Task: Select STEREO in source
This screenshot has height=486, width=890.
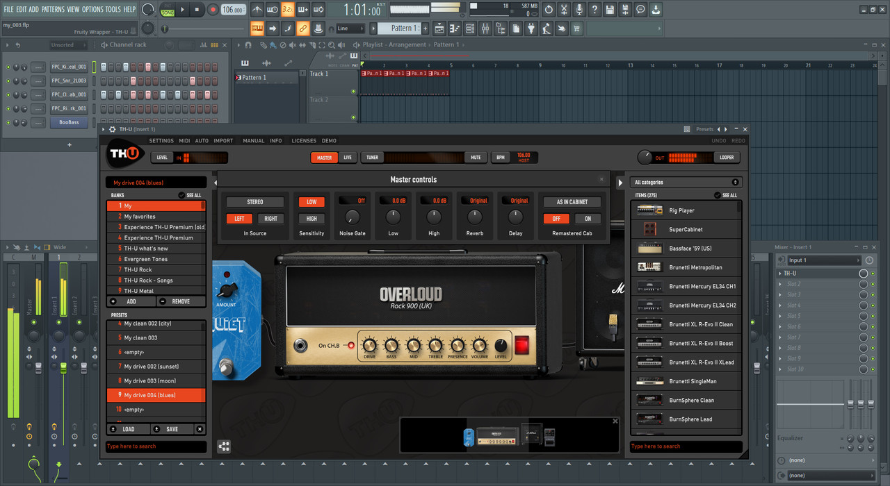Action: pos(255,202)
